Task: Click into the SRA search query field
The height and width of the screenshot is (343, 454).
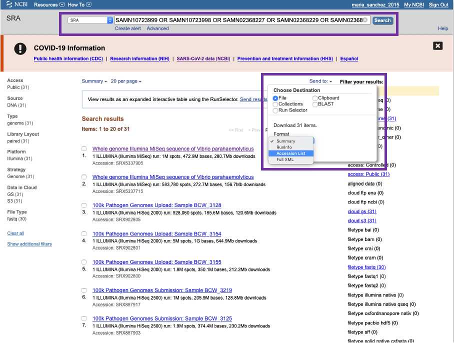Action: pyautogui.click(x=237, y=20)
